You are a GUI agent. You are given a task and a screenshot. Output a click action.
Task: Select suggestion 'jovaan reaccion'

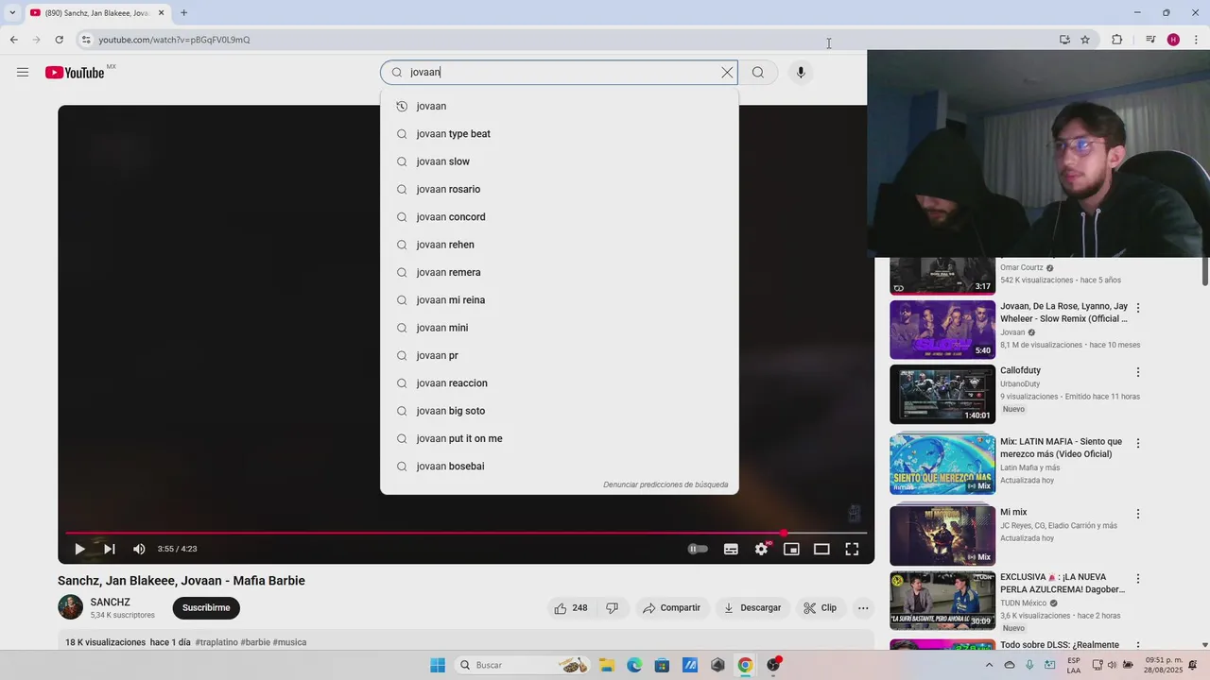[x=560, y=383]
